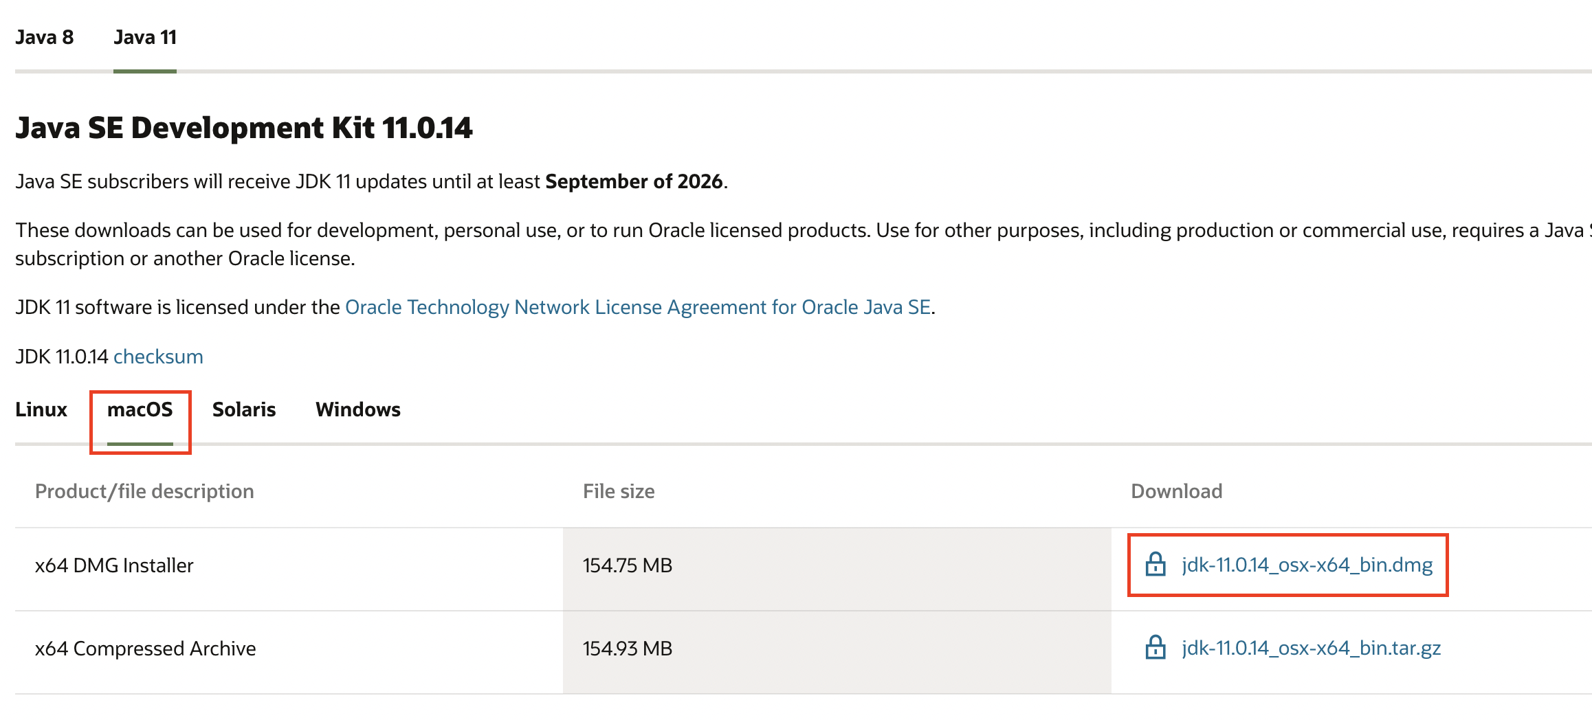Click the Product/file description column header
This screenshot has height=720, width=1592.
[144, 491]
